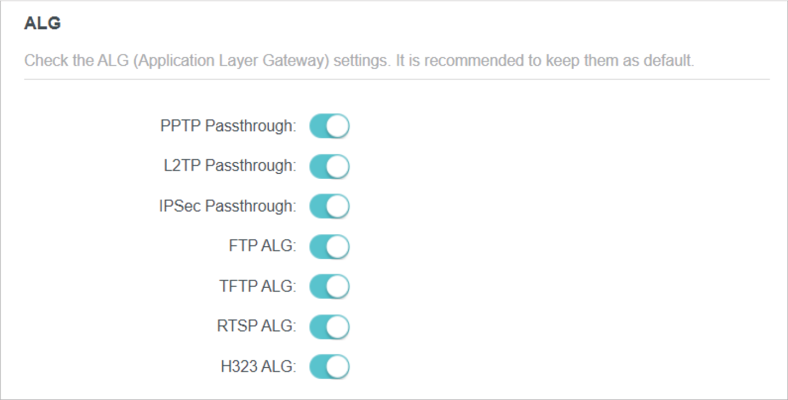Turn off the RTSP ALG toggle
The width and height of the screenshot is (788, 400).
point(329,327)
